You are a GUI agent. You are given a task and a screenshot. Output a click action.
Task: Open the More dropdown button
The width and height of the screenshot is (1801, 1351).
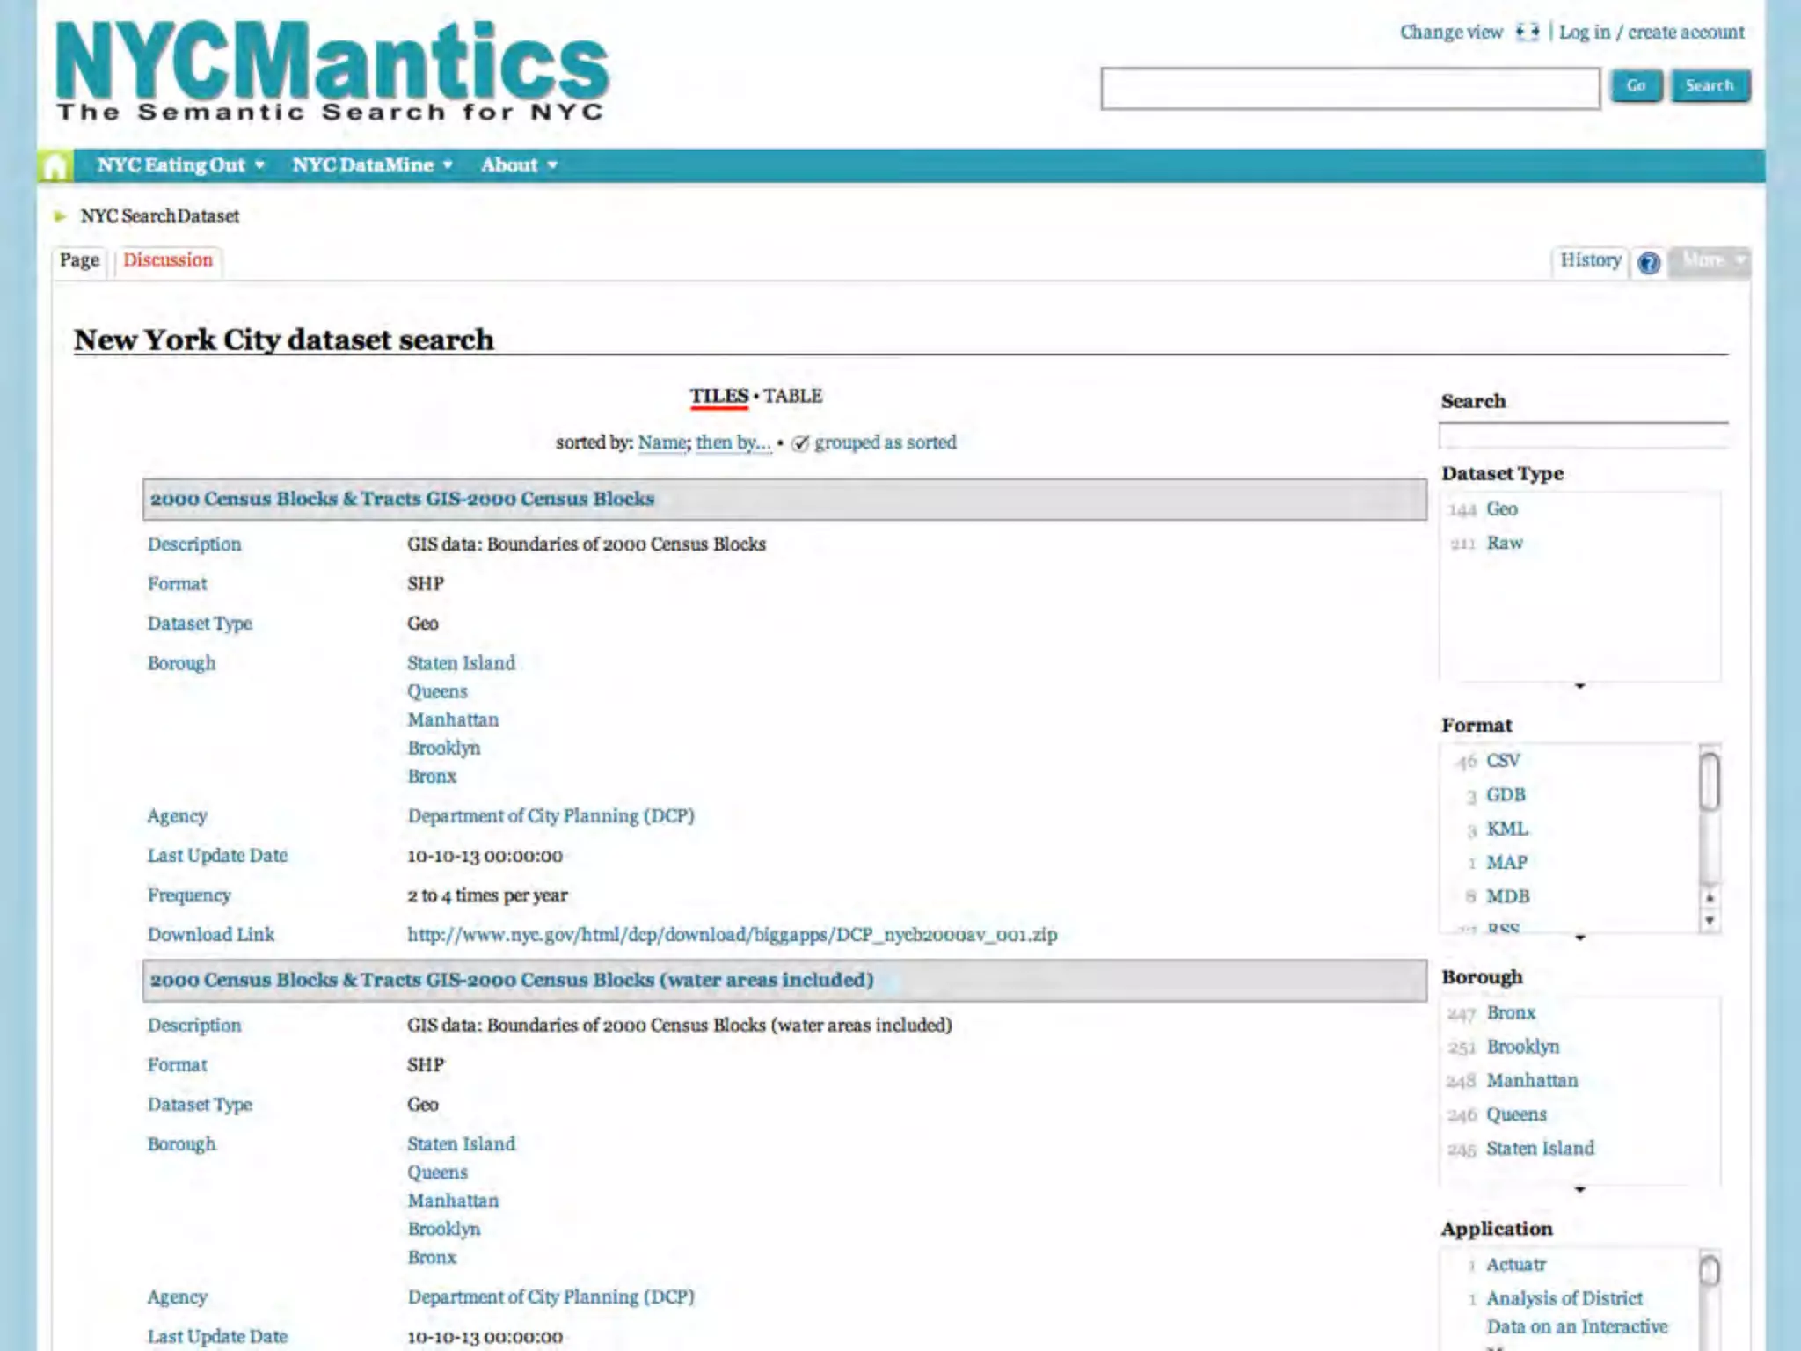click(1710, 260)
